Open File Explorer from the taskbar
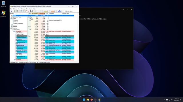This screenshot has width=183, height=102. tap(88, 99)
